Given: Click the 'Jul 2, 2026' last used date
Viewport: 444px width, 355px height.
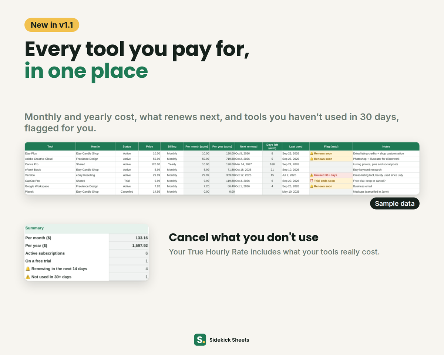Looking at the screenshot, I should [x=296, y=175].
